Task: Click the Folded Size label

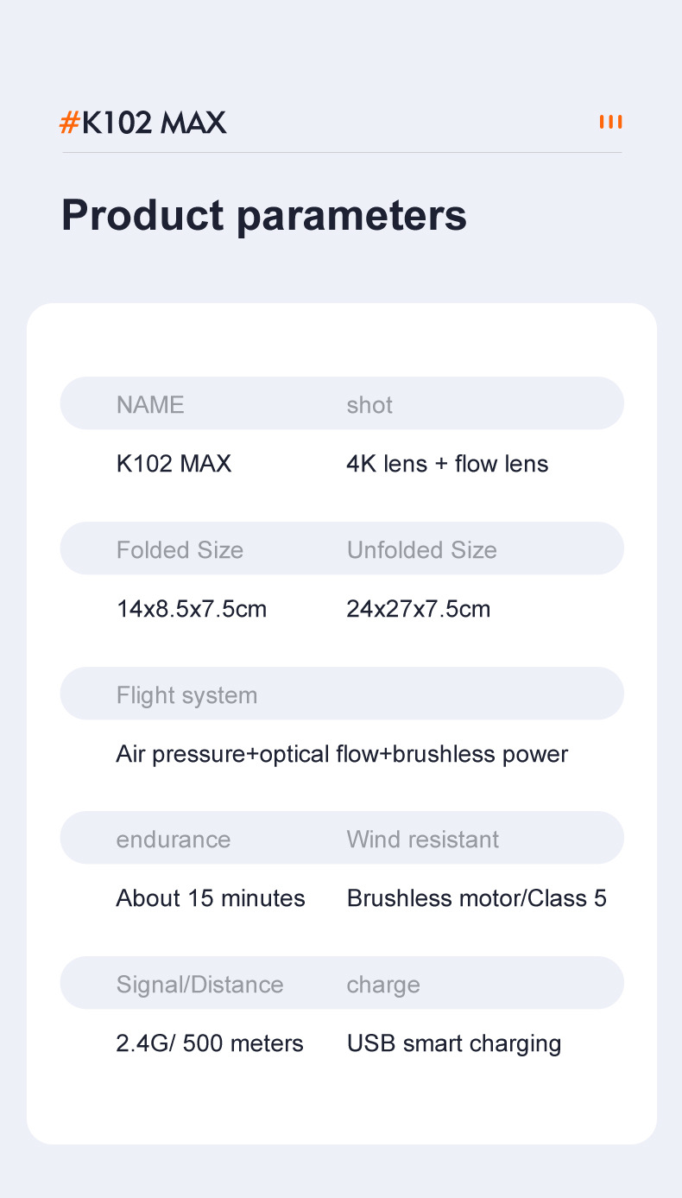Action: tap(180, 549)
